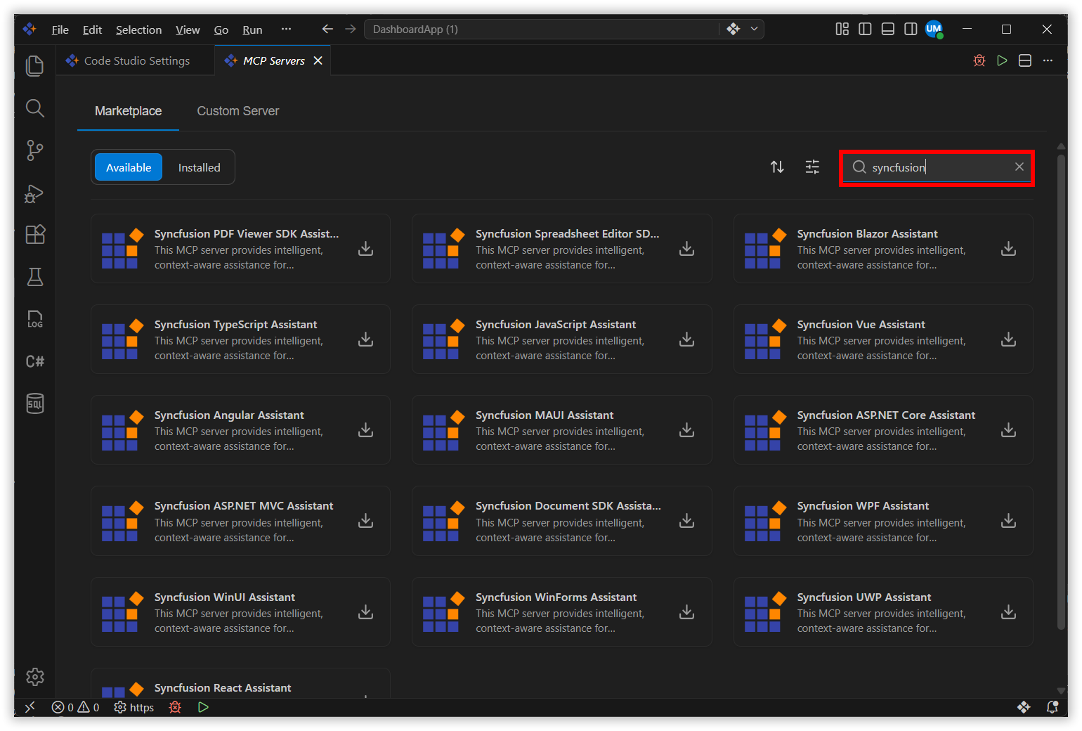Select the Marketplace tab
The width and height of the screenshot is (1082, 731).
128,111
